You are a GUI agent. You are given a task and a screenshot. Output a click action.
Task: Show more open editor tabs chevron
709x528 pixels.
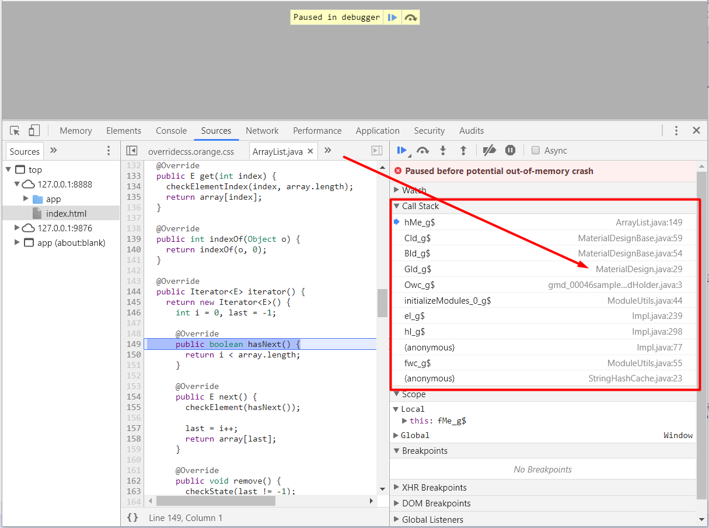pyautogui.click(x=328, y=151)
